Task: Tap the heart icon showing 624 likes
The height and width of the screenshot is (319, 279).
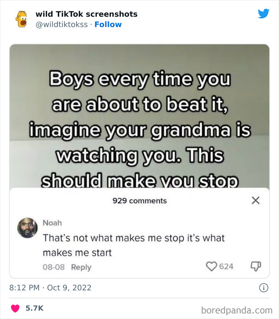Action: pos(210,266)
